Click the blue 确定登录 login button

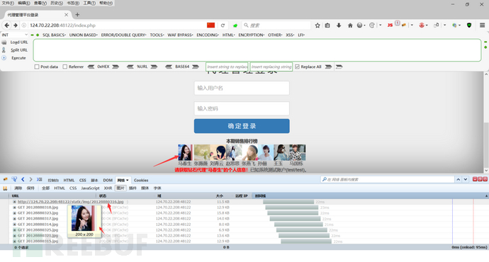242,126
